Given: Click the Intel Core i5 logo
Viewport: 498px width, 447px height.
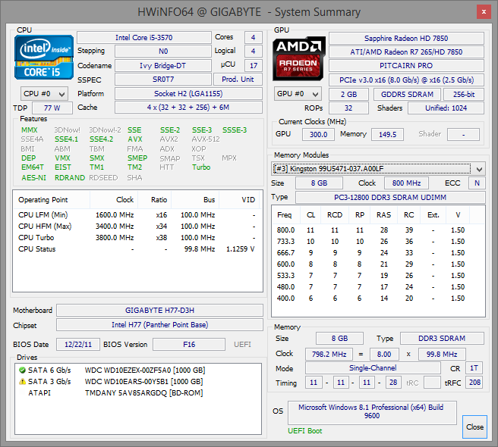Looking at the screenshot, I should click(44, 57).
